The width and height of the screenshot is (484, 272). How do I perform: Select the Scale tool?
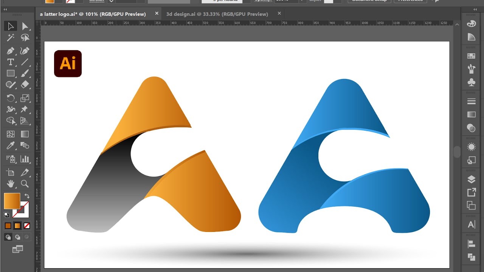pos(25,98)
